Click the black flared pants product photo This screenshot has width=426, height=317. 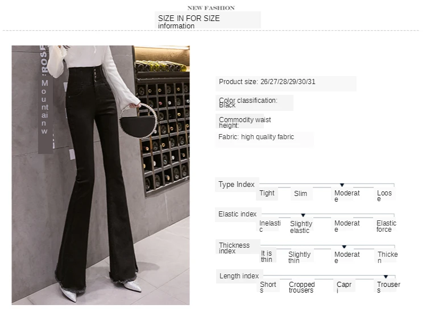(x=101, y=175)
